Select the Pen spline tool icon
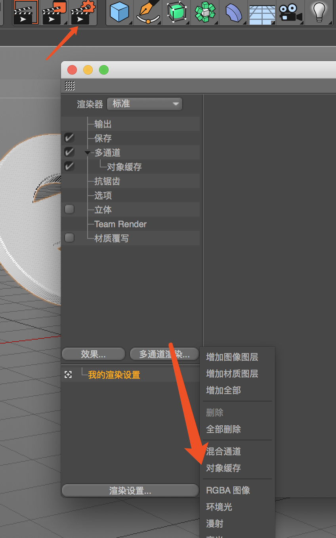The width and height of the screenshot is (336, 538). 147,13
